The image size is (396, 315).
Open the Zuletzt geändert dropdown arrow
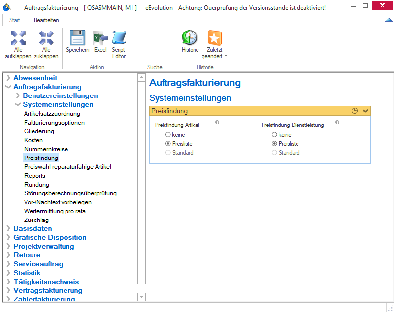point(226,56)
